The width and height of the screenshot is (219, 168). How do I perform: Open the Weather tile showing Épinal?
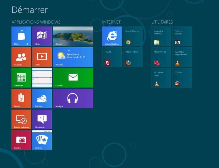point(73,57)
